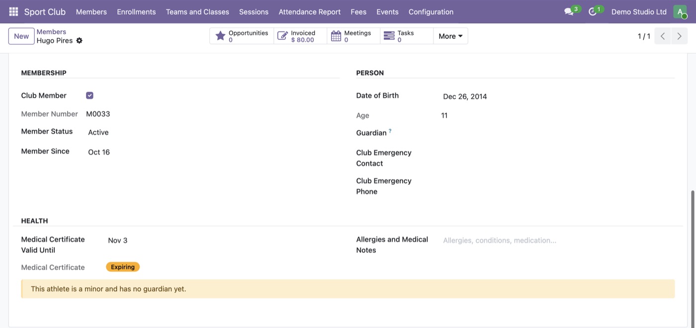Open the Member Status selection field
The width and height of the screenshot is (696, 328).
coord(213,132)
